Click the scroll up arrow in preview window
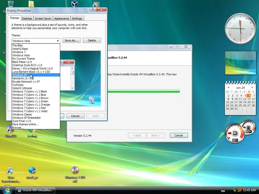Image resolution: width=259 pixels, height=194 pixels. tap(72, 68)
